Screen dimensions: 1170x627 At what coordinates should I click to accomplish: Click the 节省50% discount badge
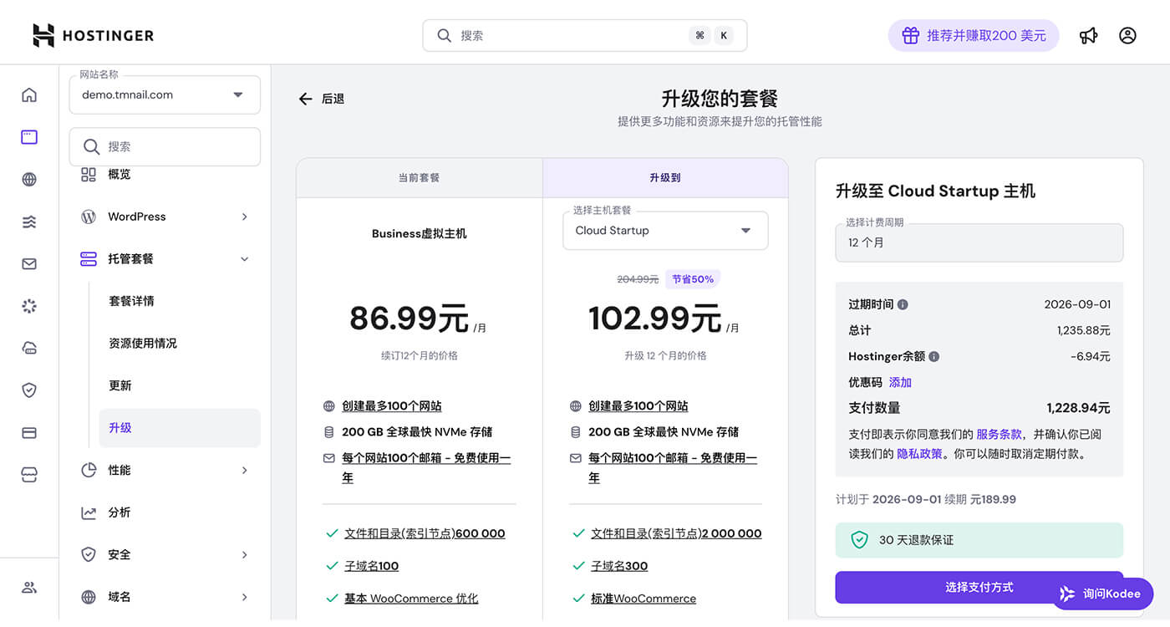click(x=693, y=279)
